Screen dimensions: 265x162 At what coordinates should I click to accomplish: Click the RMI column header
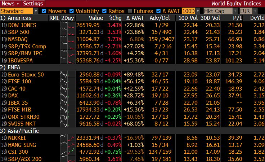coord(54,18)
